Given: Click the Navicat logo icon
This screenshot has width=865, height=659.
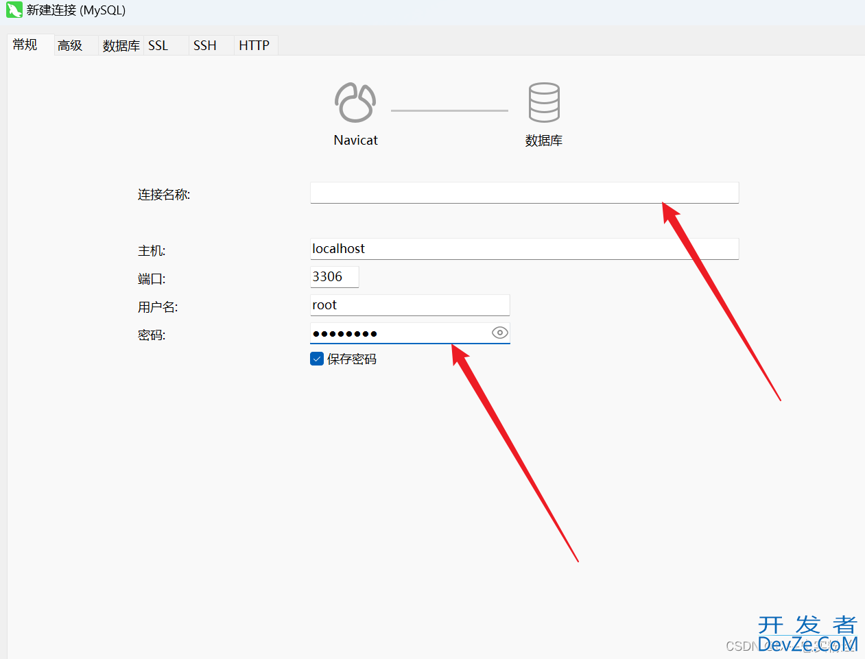Looking at the screenshot, I should coord(355,102).
